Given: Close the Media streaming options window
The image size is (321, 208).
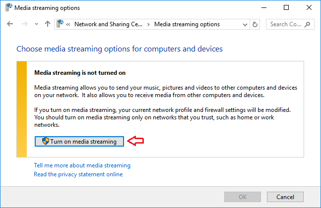Looking at the screenshot, I should pos(309,8).
